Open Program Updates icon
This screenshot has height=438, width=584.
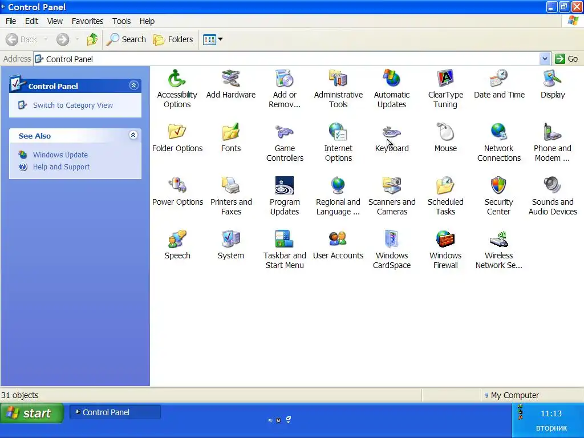click(x=285, y=196)
